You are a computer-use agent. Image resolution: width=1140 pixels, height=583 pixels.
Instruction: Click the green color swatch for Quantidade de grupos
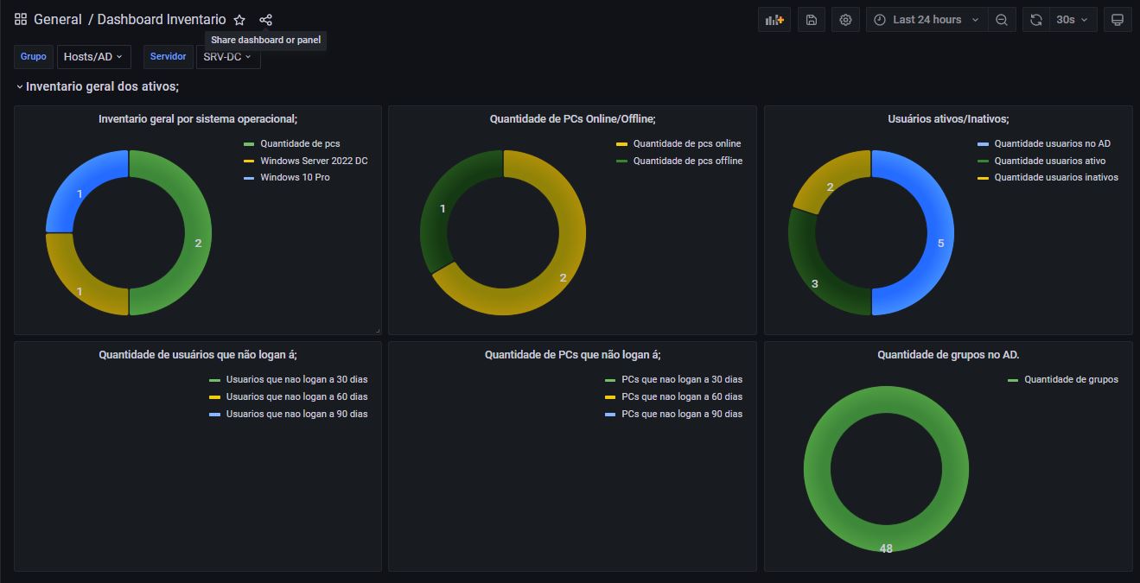point(1013,380)
